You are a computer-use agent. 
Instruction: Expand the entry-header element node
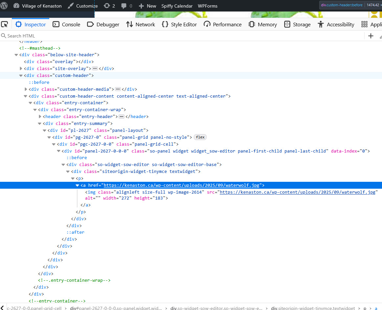click(40, 116)
